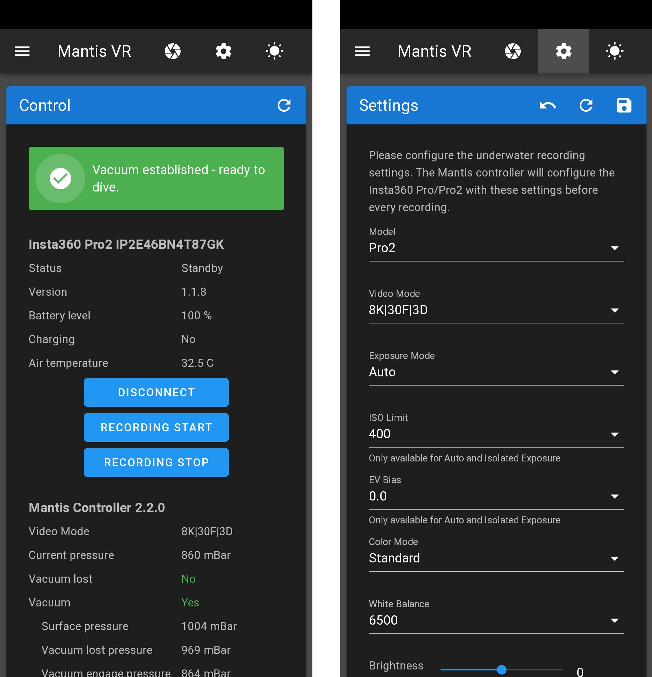Open hamburger menu in right Settings screen

[x=362, y=51]
